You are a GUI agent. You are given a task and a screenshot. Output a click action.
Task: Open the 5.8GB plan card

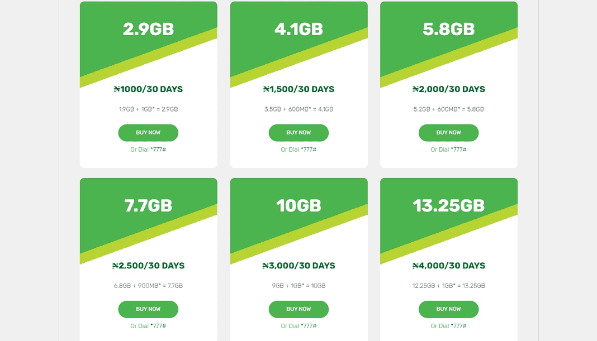point(448,84)
